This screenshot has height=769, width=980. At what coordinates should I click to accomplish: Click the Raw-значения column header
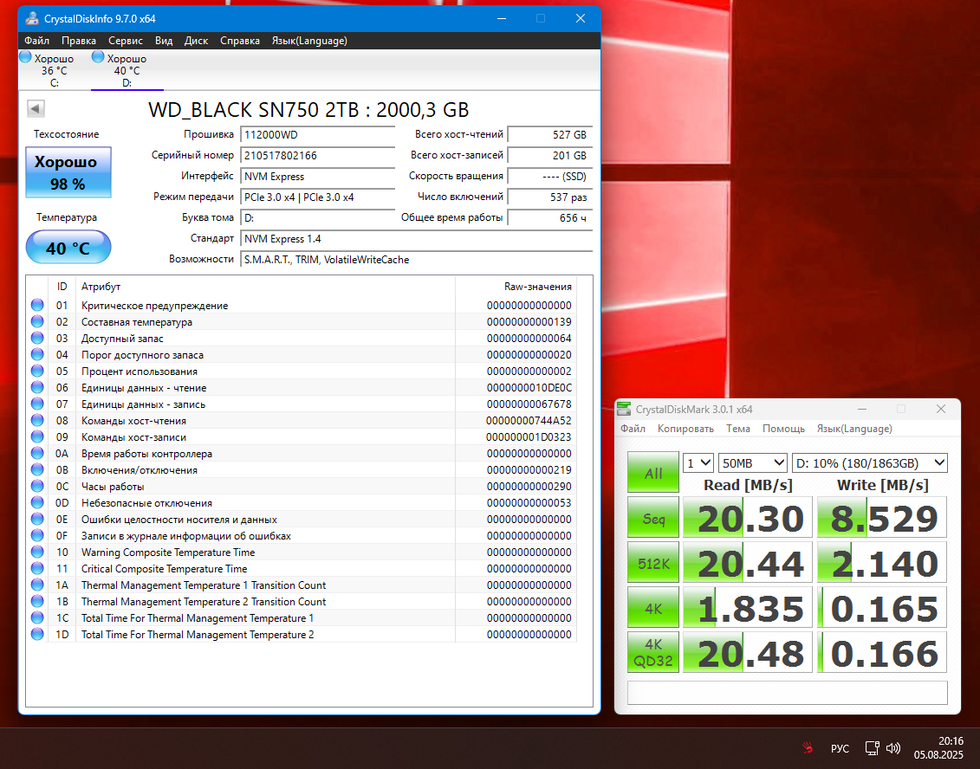[x=516, y=286]
